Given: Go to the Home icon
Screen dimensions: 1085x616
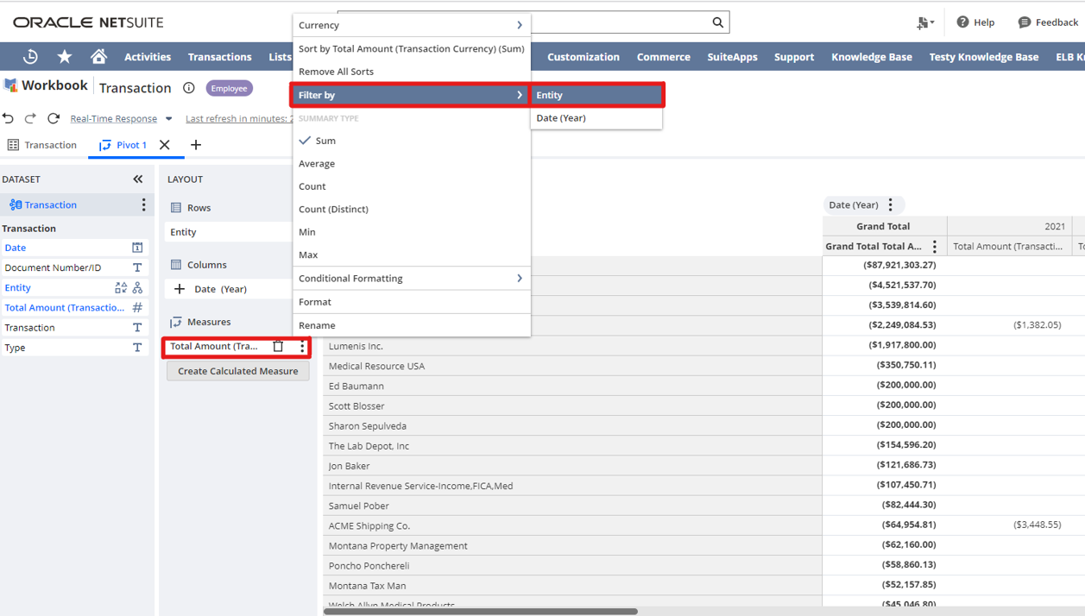Looking at the screenshot, I should pos(99,57).
